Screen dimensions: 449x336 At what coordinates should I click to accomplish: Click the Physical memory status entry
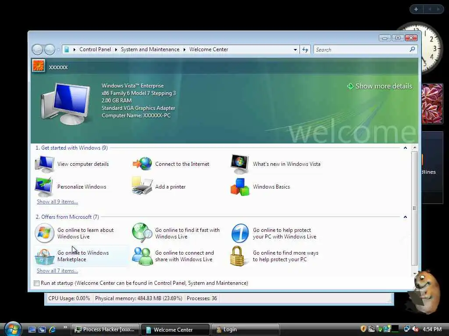[139, 298]
